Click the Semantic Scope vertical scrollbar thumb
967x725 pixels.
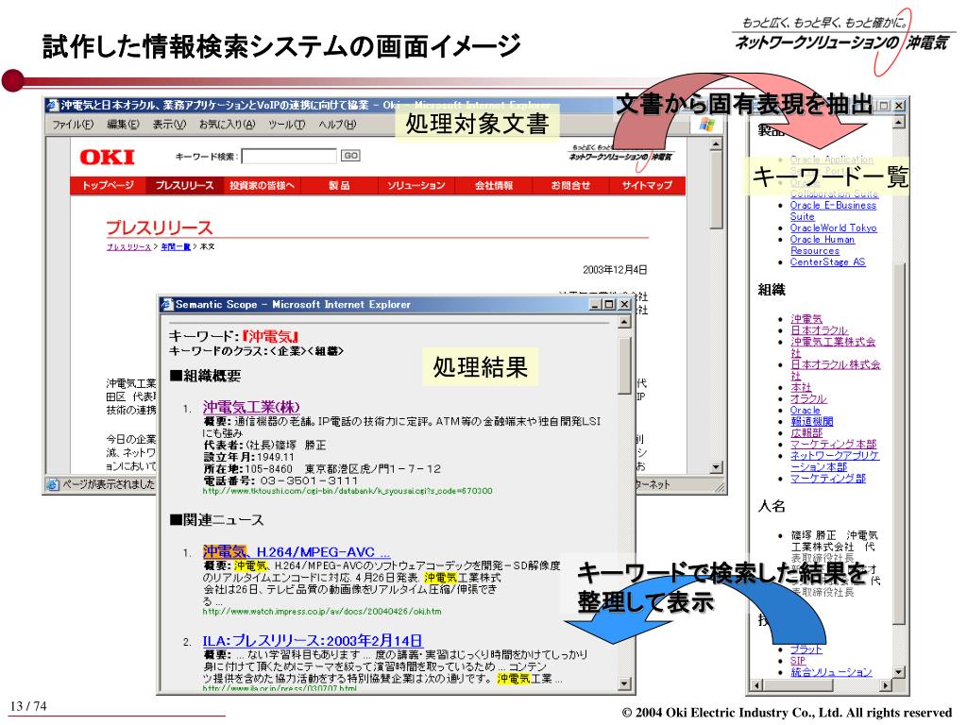click(624, 365)
